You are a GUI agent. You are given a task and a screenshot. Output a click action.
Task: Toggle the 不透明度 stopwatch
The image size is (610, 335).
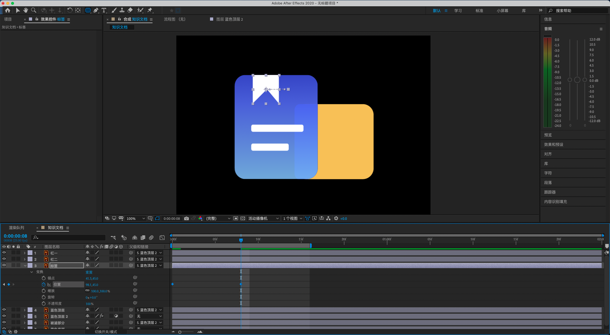click(x=44, y=304)
